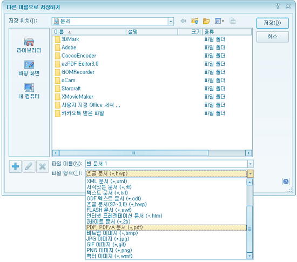Open 내 컴퓨터 in the places sidebar
297x262 pixels.
click(29, 91)
